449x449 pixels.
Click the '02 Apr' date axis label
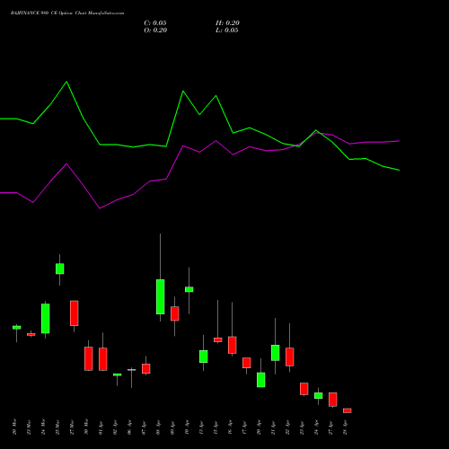115,427
